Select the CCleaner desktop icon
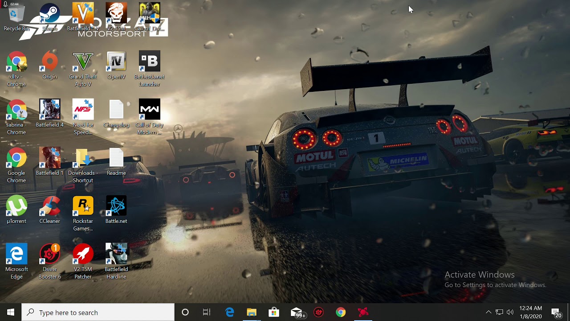570x321 pixels. 49,210
